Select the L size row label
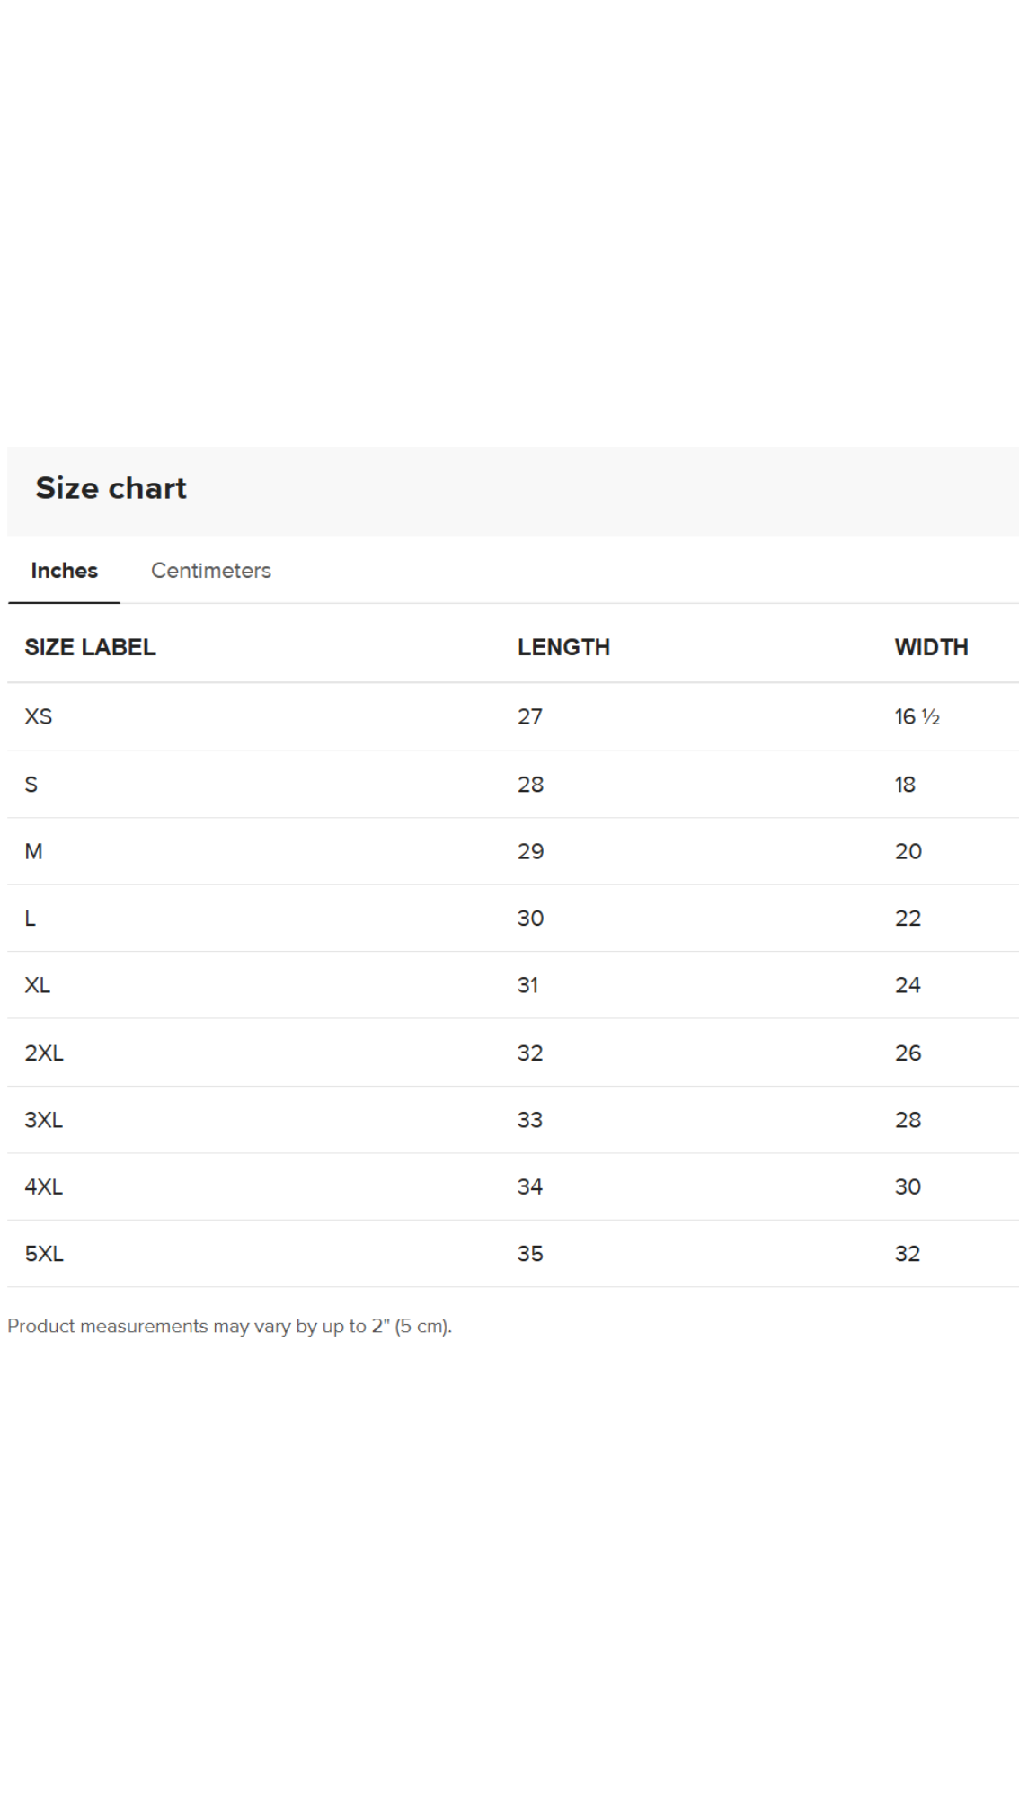The height and width of the screenshot is (1812, 1019). click(x=31, y=919)
